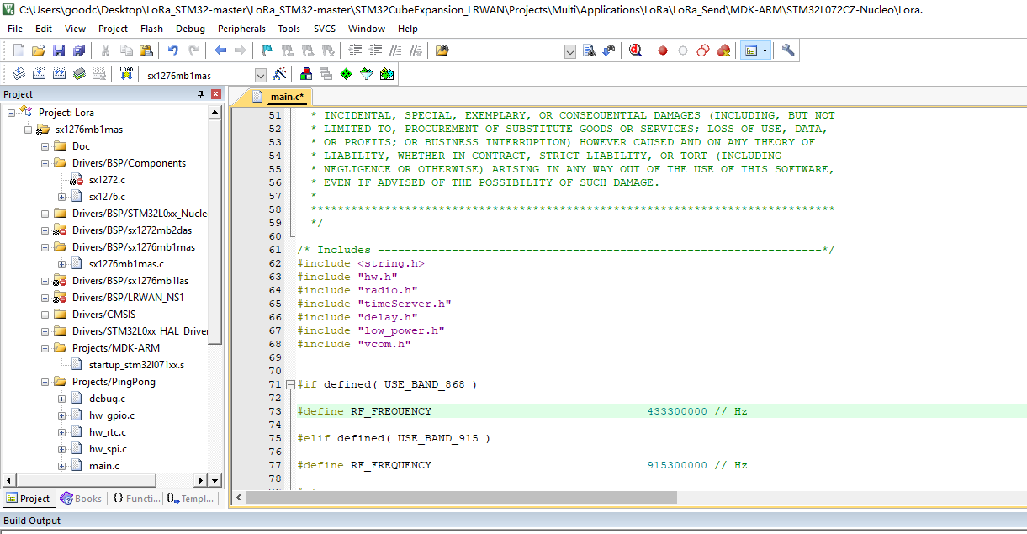Open the Flash menu
The height and width of the screenshot is (534, 1027).
tap(152, 29)
